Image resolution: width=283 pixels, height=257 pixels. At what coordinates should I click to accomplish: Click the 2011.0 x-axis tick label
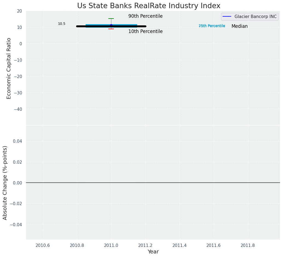pyautogui.click(x=111, y=245)
